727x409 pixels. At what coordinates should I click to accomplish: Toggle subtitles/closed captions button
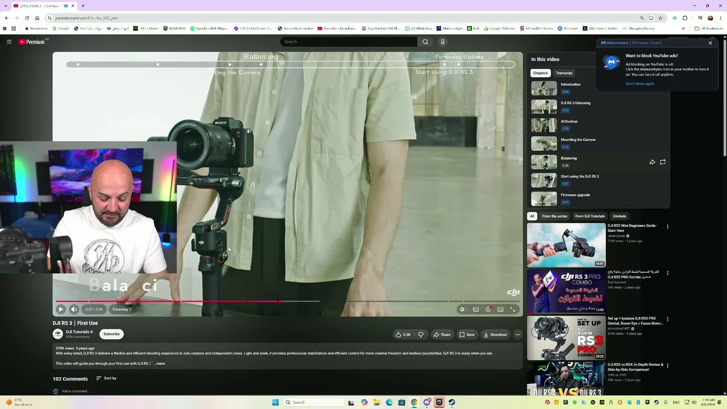pyautogui.click(x=476, y=309)
